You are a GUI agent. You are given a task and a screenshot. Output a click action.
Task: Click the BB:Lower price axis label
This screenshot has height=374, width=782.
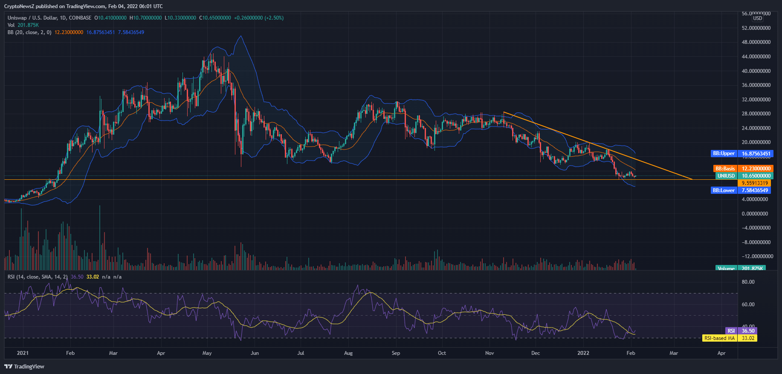(724, 190)
